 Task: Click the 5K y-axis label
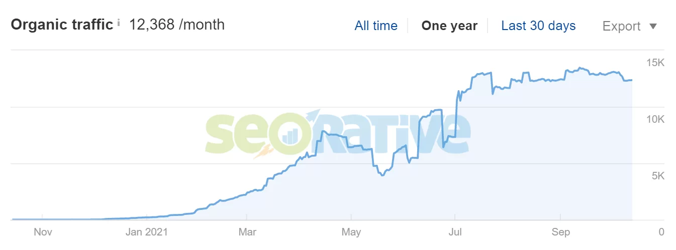coord(658,176)
